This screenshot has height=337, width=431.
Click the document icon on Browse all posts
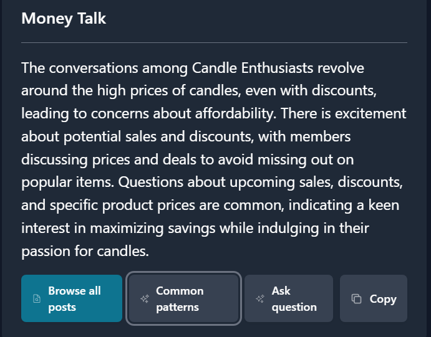coord(37,298)
